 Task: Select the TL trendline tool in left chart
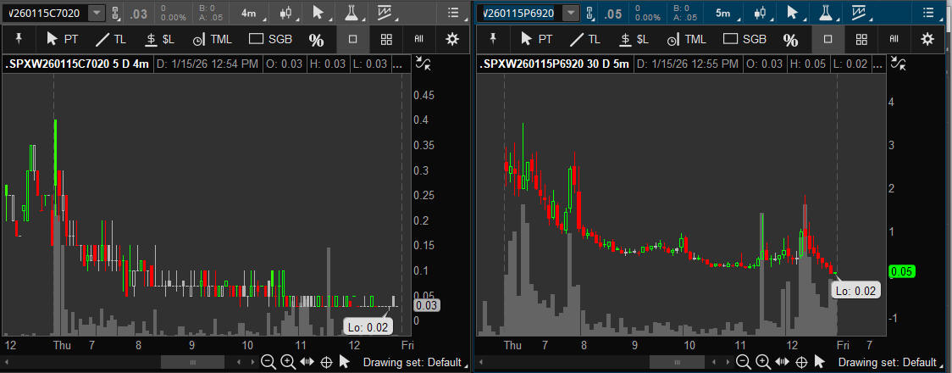pos(111,39)
